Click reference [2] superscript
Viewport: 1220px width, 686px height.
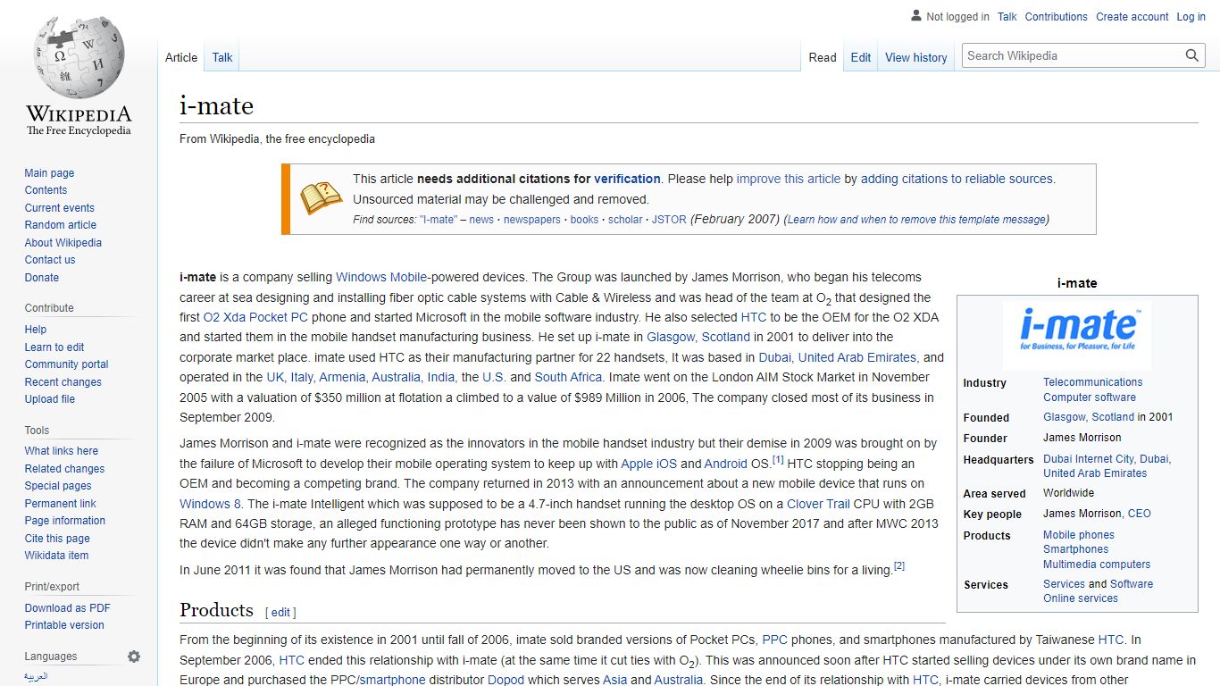899,565
